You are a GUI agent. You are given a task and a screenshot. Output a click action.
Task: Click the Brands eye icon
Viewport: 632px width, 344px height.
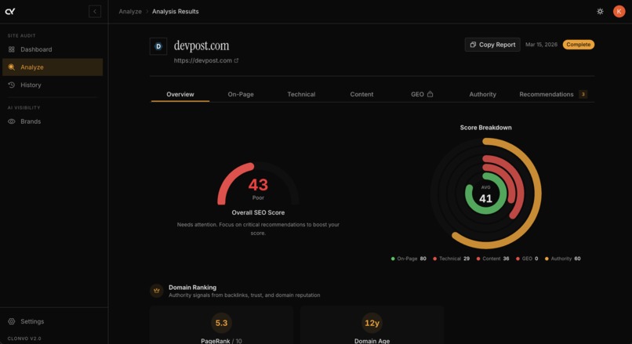pos(11,121)
